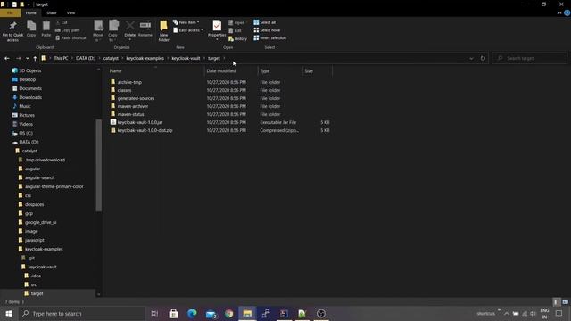Click Pin to Quick access icon

12,31
